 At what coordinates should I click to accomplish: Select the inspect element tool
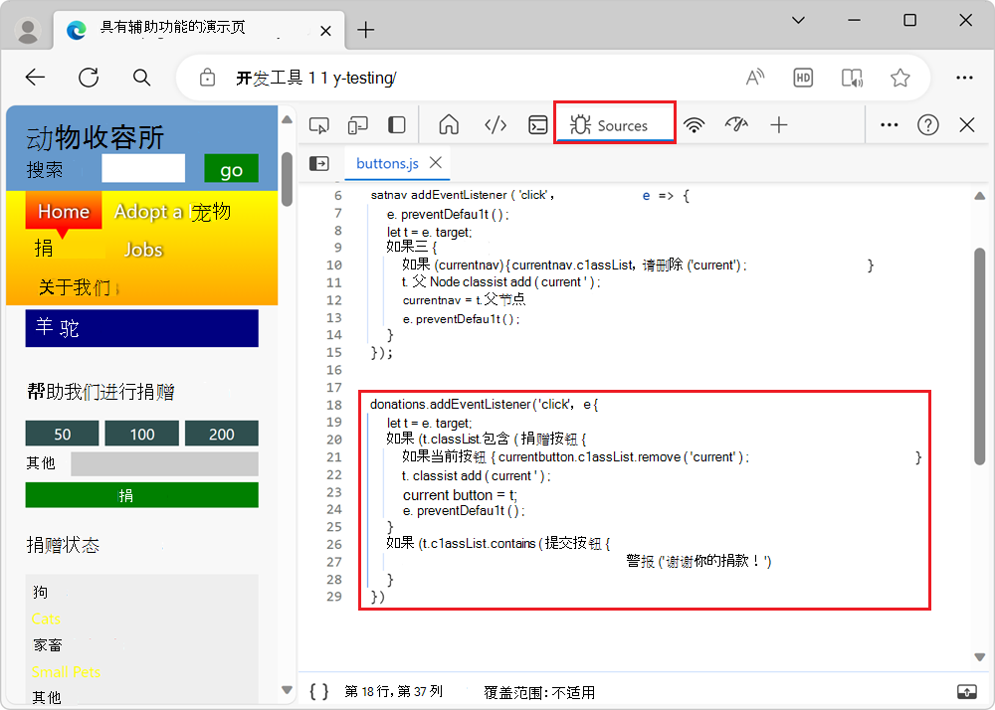319,124
